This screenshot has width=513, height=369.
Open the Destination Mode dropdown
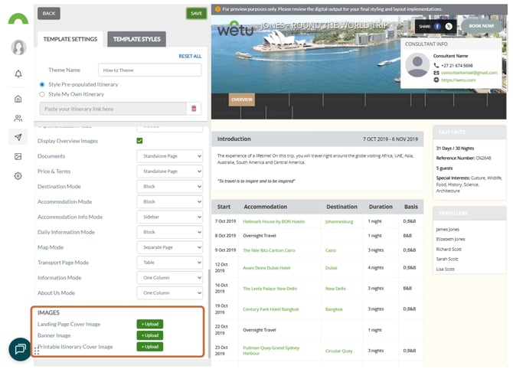point(169,187)
